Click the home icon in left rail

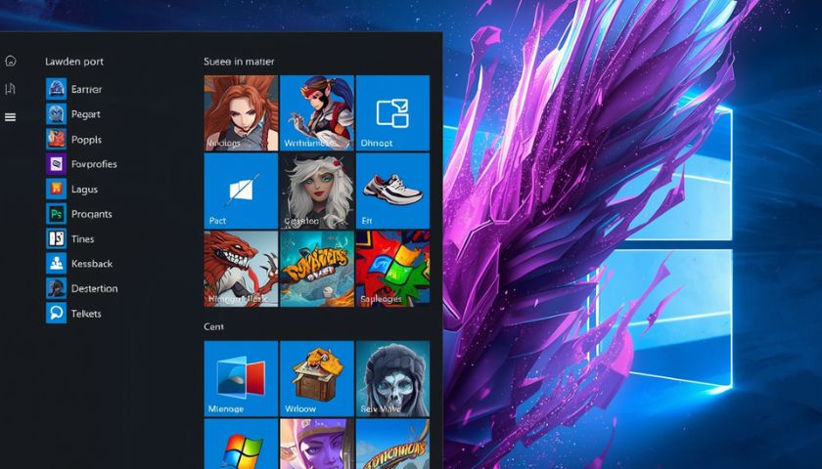point(11,61)
